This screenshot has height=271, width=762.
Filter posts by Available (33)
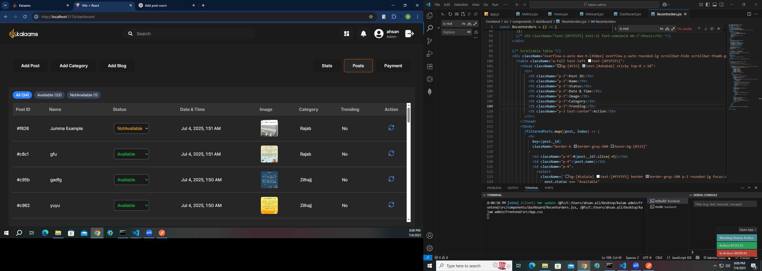(49, 95)
